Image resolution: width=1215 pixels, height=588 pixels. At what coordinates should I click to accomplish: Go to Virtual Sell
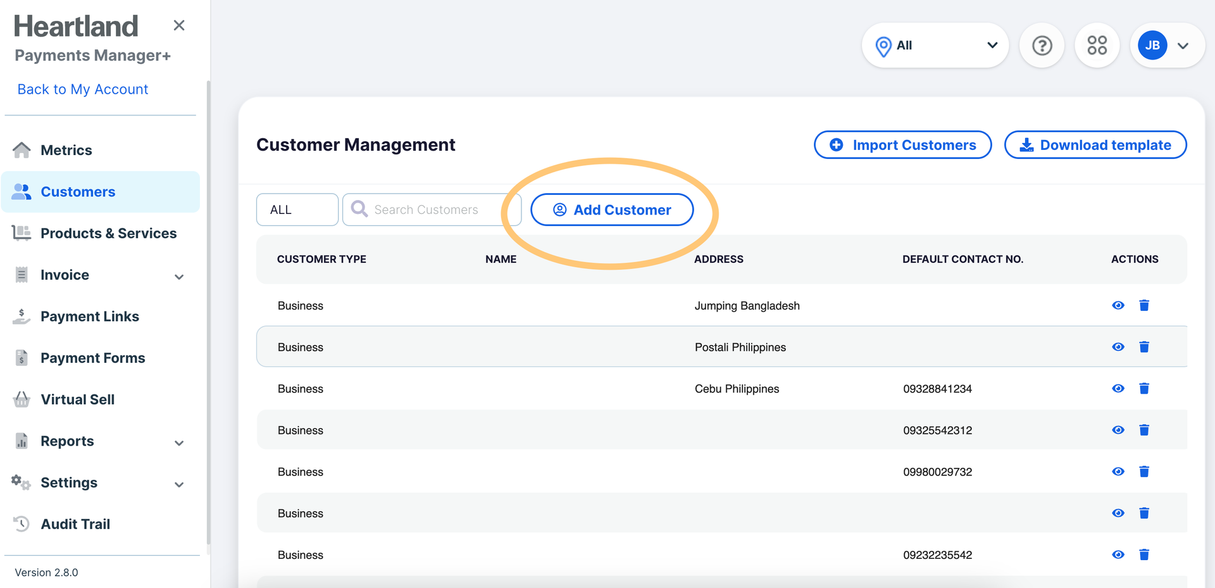click(78, 399)
